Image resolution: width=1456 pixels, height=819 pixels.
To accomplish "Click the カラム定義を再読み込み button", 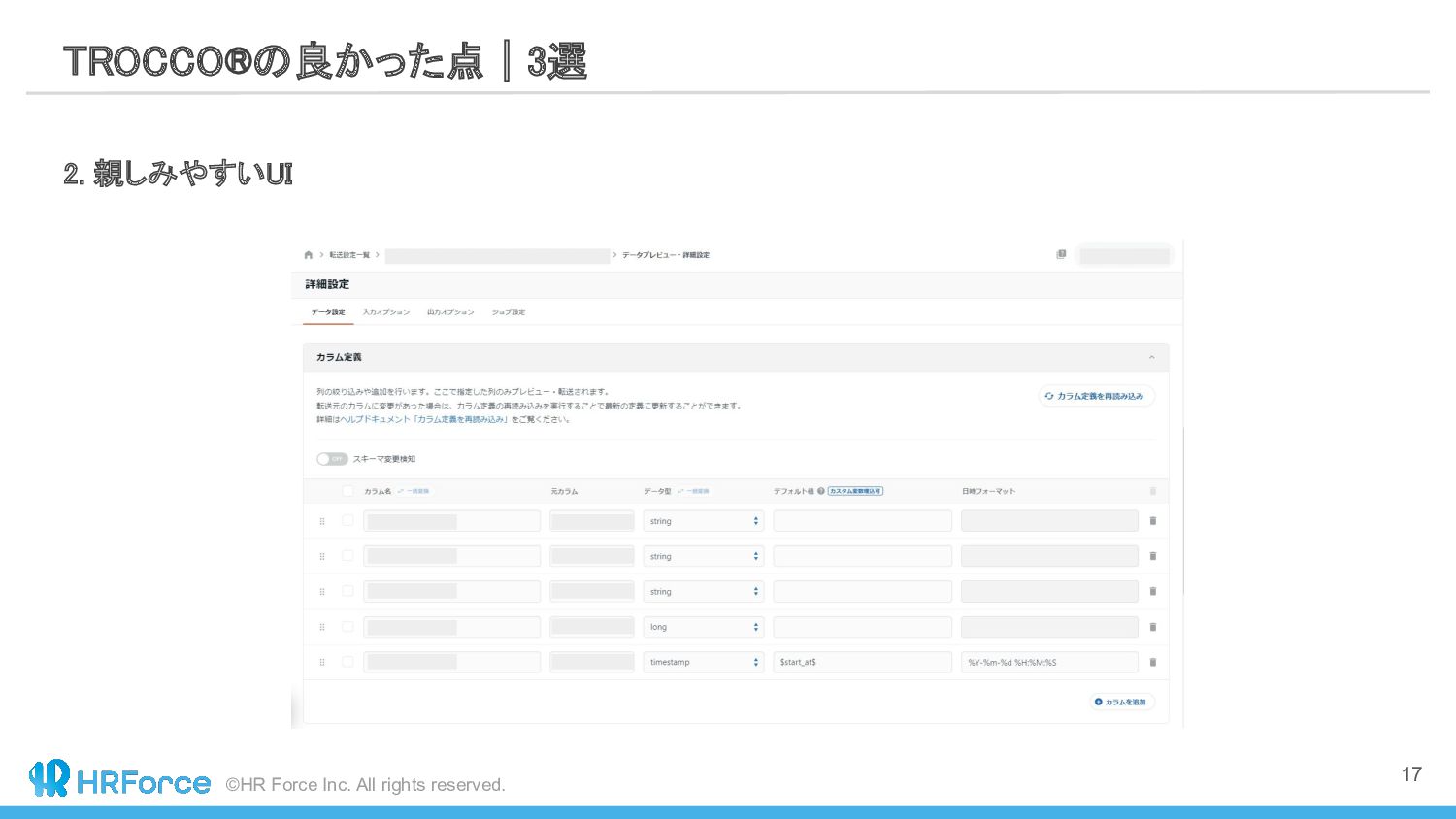I will pos(1096,396).
